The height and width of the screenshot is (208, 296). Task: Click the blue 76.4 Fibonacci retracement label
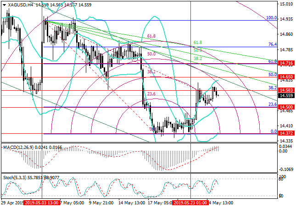coord(272,44)
